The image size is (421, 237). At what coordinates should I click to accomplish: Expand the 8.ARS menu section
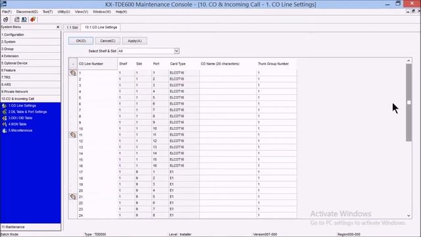pos(30,84)
